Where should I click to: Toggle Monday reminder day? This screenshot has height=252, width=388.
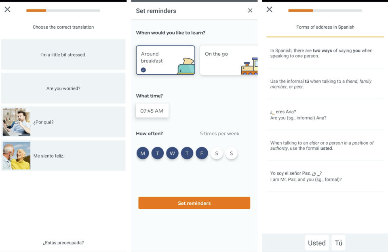tap(143, 153)
